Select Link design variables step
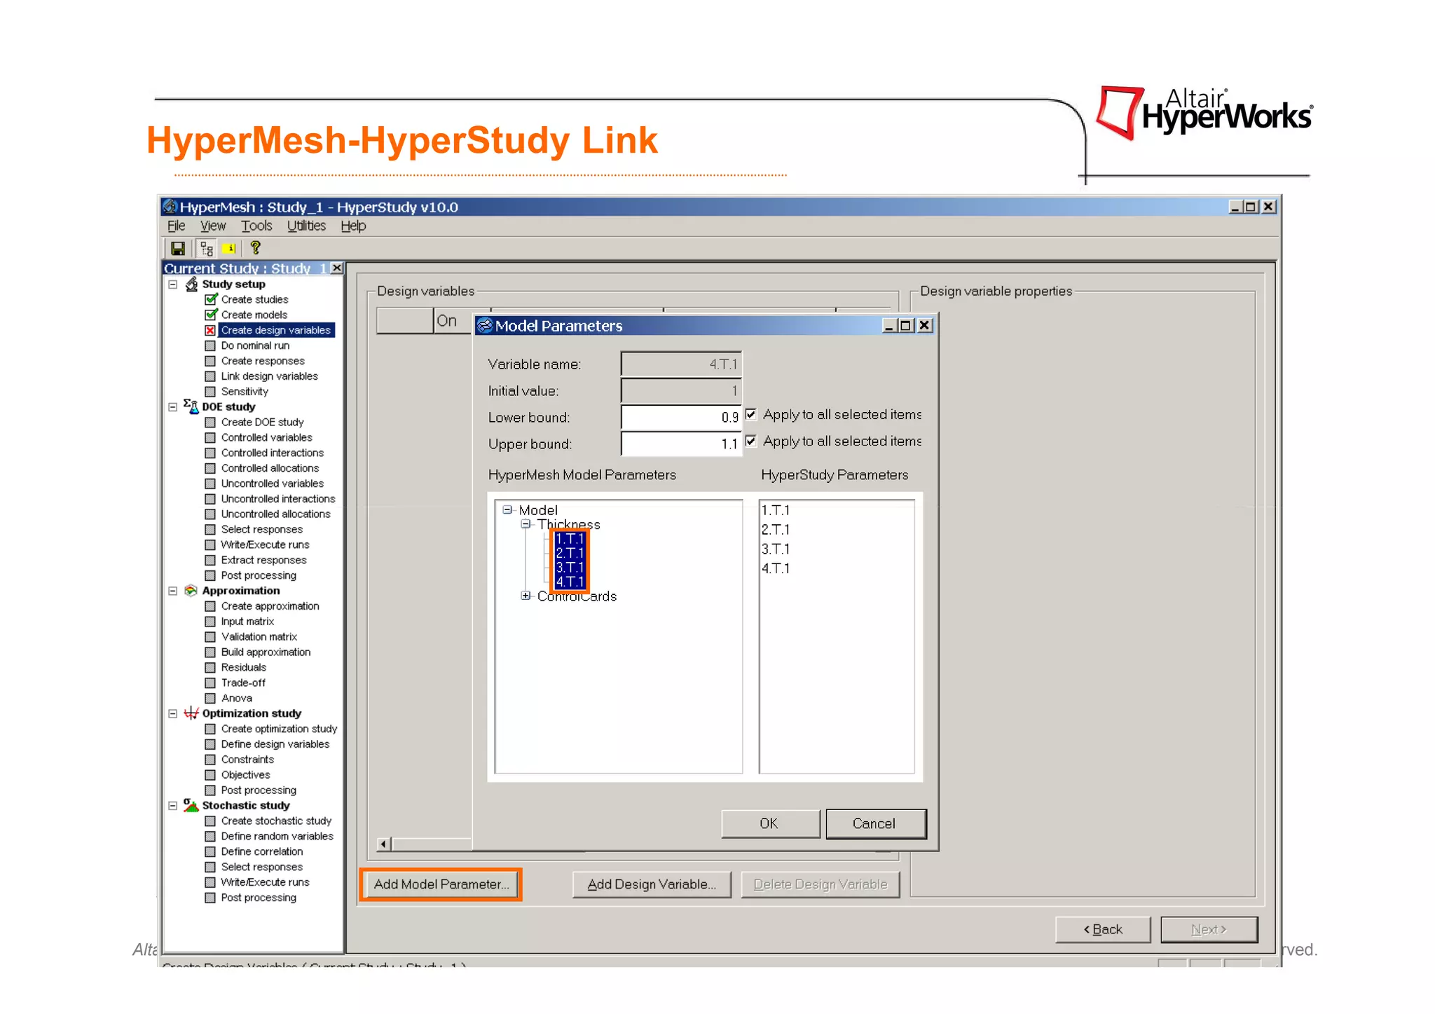The image size is (1435, 1014). 270,376
